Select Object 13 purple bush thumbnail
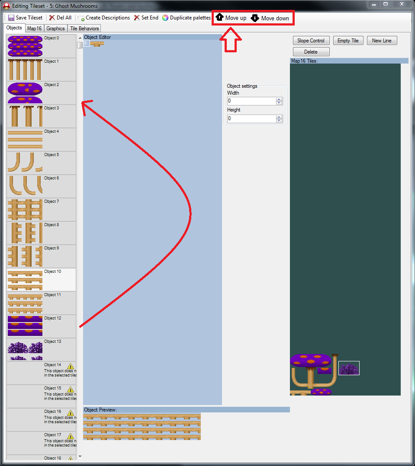Viewport: 415px width, 466px height. [25, 351]
